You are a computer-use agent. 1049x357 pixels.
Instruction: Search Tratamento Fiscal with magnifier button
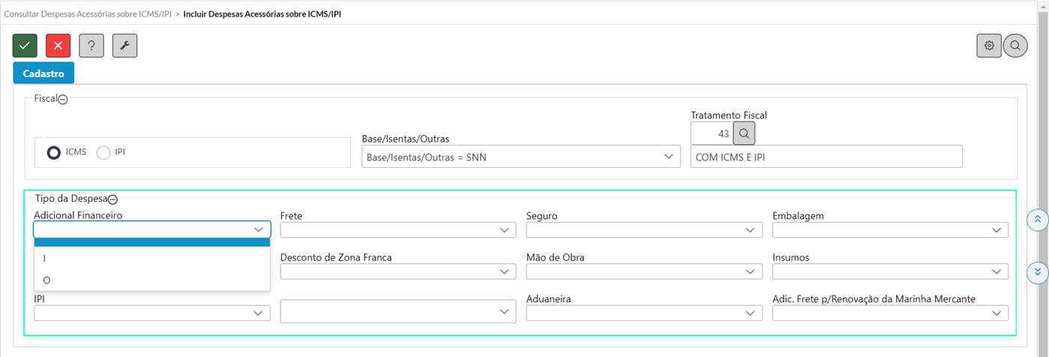pyautogui.click(x=744, y=133)
